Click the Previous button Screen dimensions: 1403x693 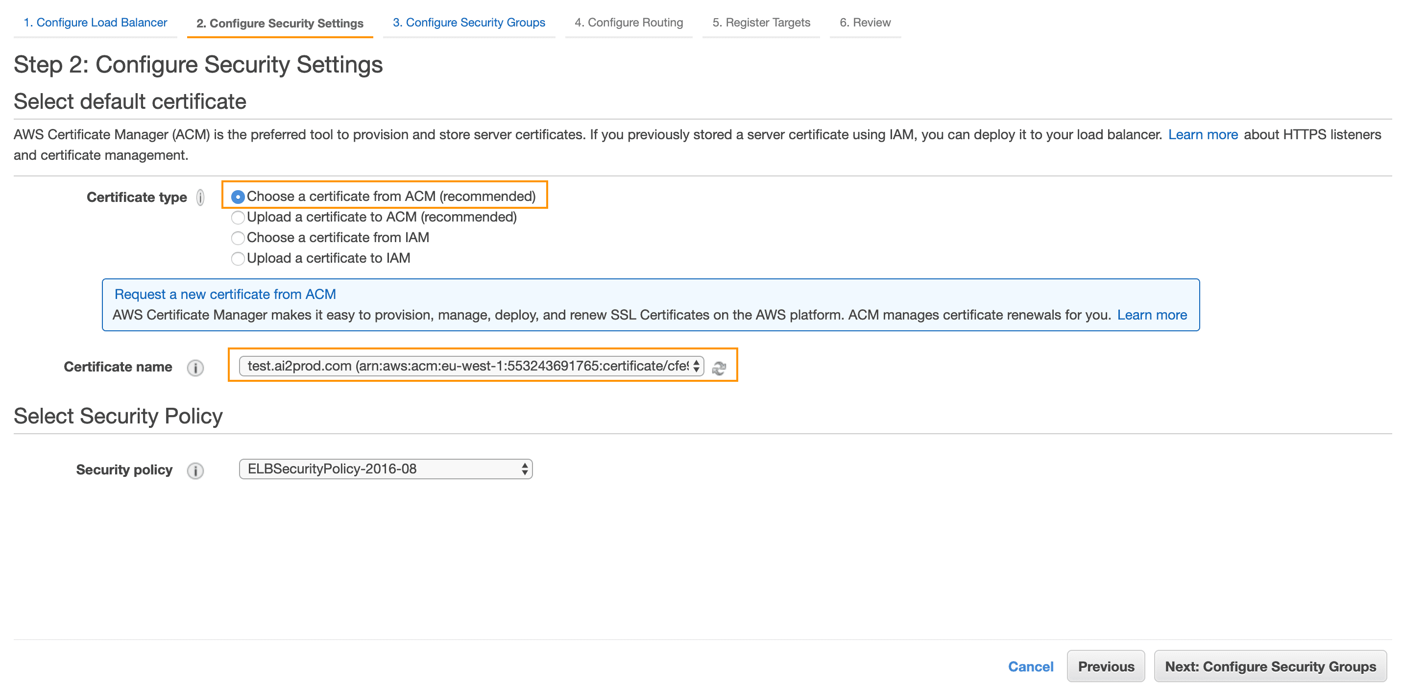tap(1106, 667)
